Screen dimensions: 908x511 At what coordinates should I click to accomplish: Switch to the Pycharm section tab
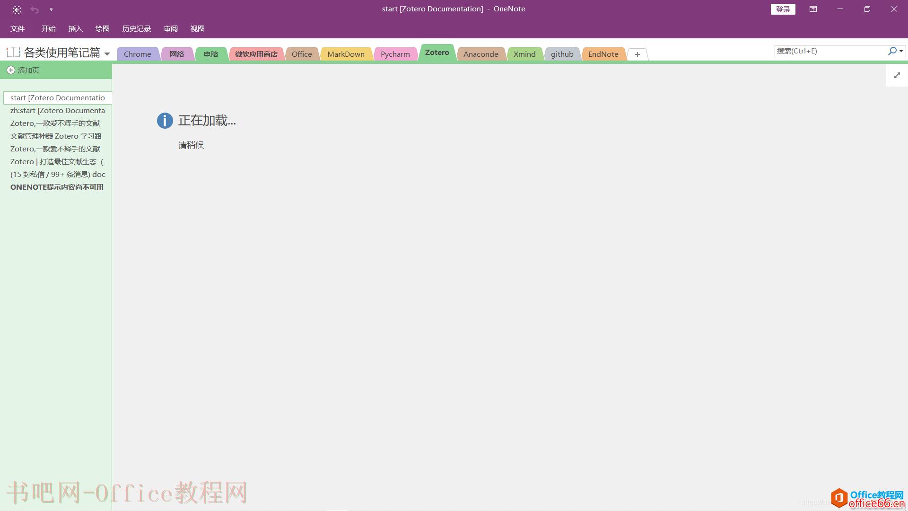tap(395, 54)
